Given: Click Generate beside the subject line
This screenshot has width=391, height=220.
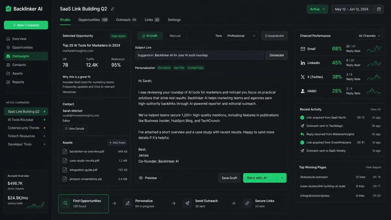Looking at the screenshot, I should [x=277, y=55].
